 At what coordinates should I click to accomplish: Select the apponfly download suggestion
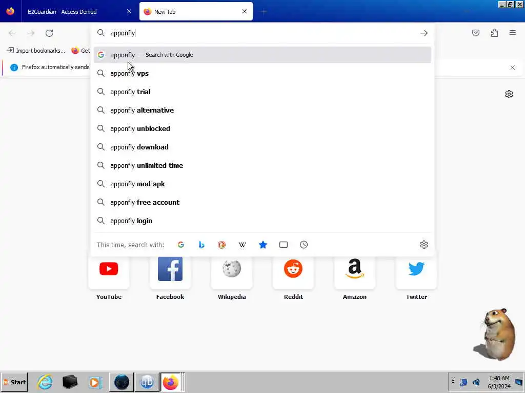point(262,147)
